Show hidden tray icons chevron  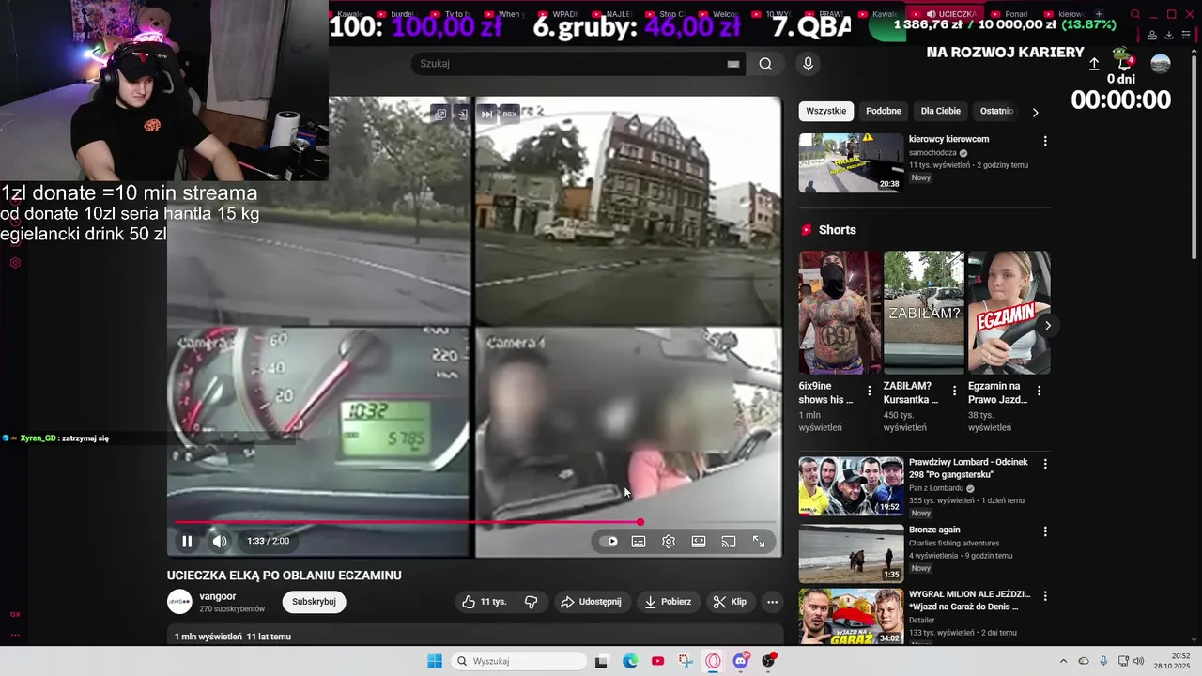point(1063,661)
